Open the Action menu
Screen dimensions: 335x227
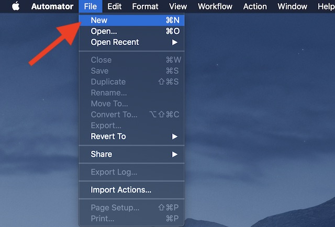(255, 7)
